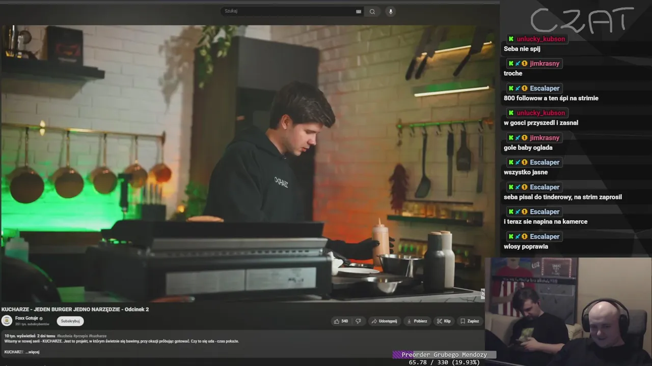Image resolution: width=652 pixels, height=366 pixels.
Task: Click chat message 'troche'
Action: (513, 74)
